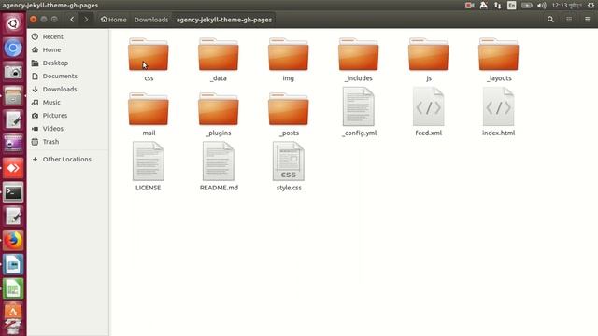598x336 pixels.
Task: Open the Terminal dock icon
Action: coord(13,192)
